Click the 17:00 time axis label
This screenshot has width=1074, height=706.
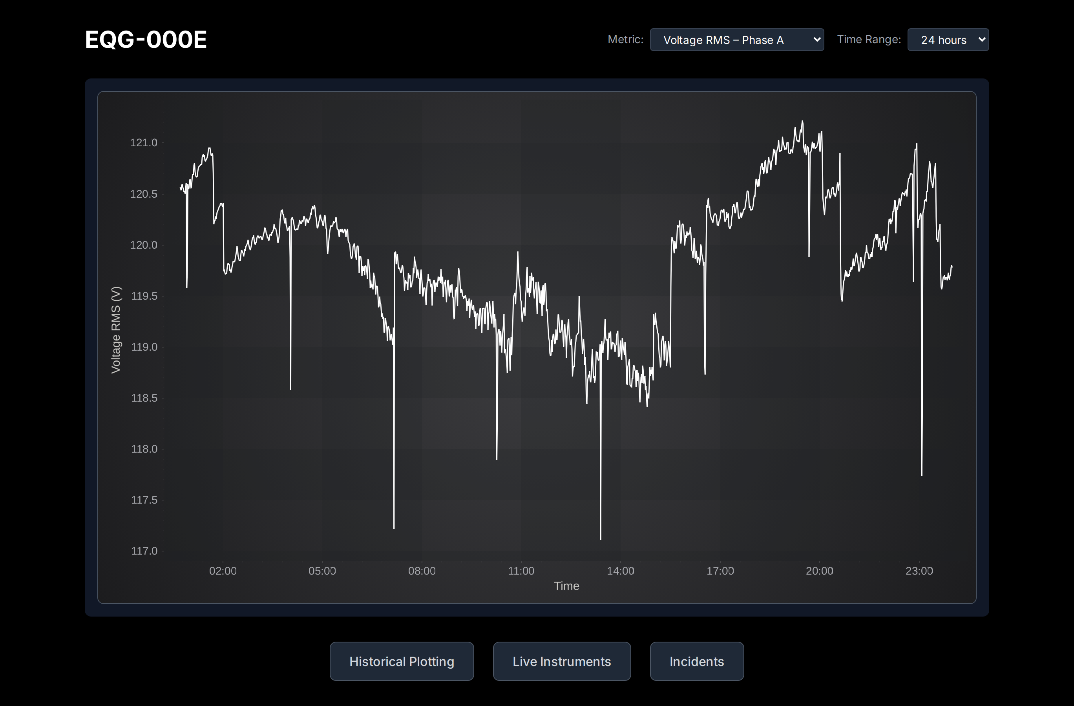point(720,571)
